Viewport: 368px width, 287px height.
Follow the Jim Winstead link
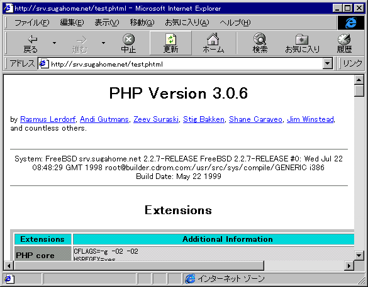[x=310, y=119]
